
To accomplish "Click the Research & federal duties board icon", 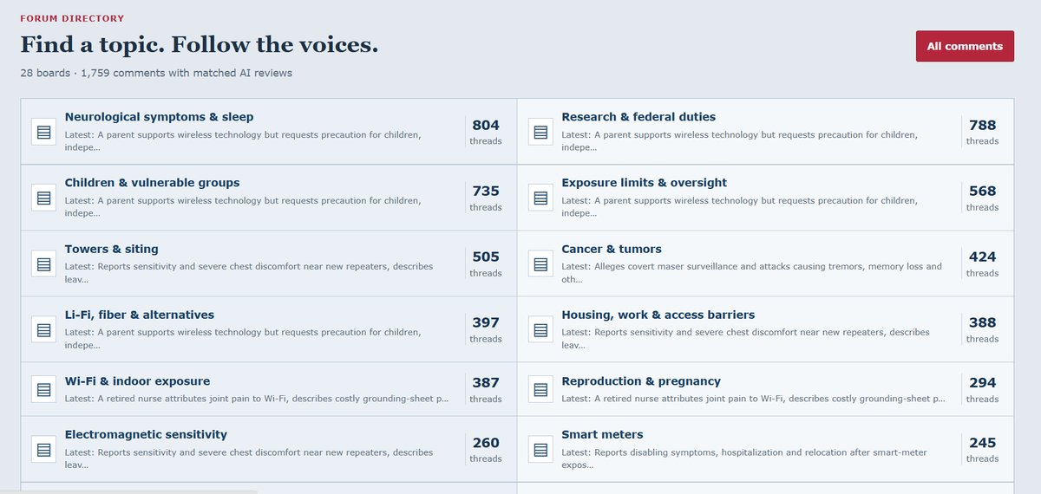I will click(540, 132).
